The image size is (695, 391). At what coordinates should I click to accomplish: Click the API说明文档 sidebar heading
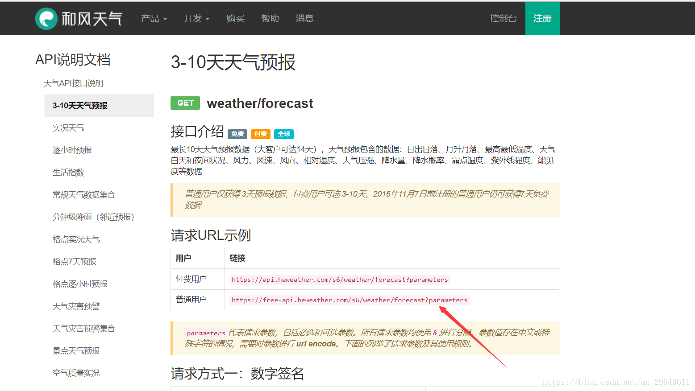[x=73, y=60]
